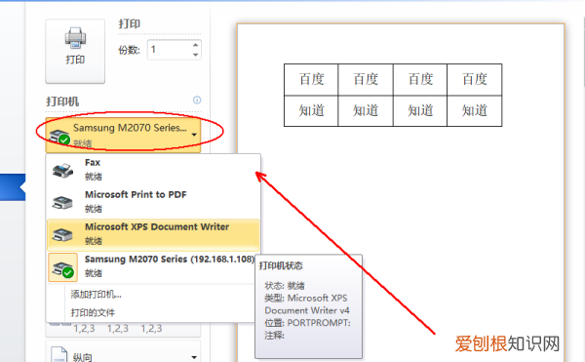Image resolution: width=585 pixels, height=362 pixels.
Task: Click the copies number input field
Action: point(170,50)
